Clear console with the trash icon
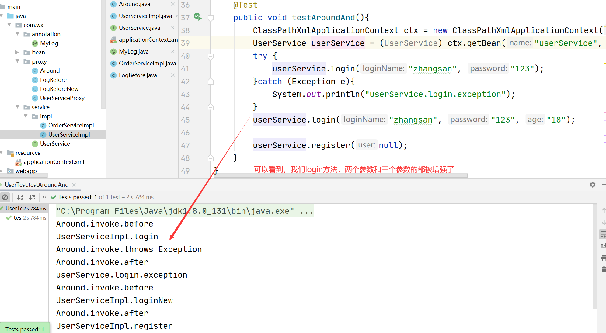 pyautogui.click(x=604, y=269)
